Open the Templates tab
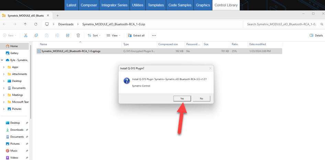Viewport: 325px width, 160px height. coord(156,5)
